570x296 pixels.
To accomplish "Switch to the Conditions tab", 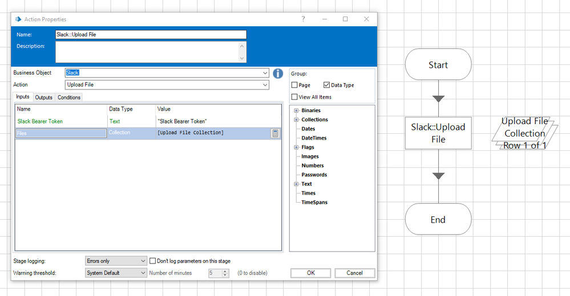I will 68,97.
